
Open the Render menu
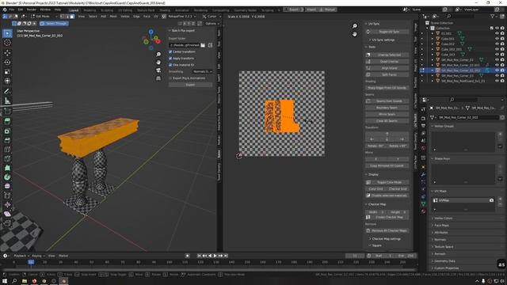(32, 9)
